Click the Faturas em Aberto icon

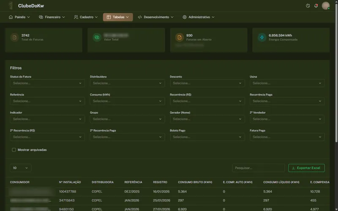pyautogui.click(x=179, y=38)
